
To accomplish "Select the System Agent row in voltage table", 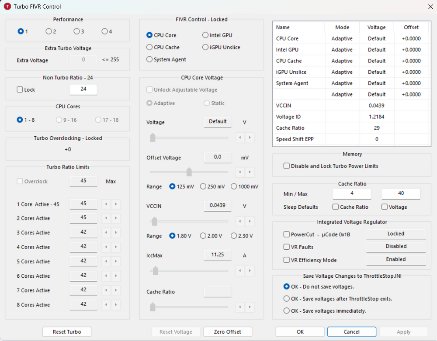I will (x=292, y=83).
